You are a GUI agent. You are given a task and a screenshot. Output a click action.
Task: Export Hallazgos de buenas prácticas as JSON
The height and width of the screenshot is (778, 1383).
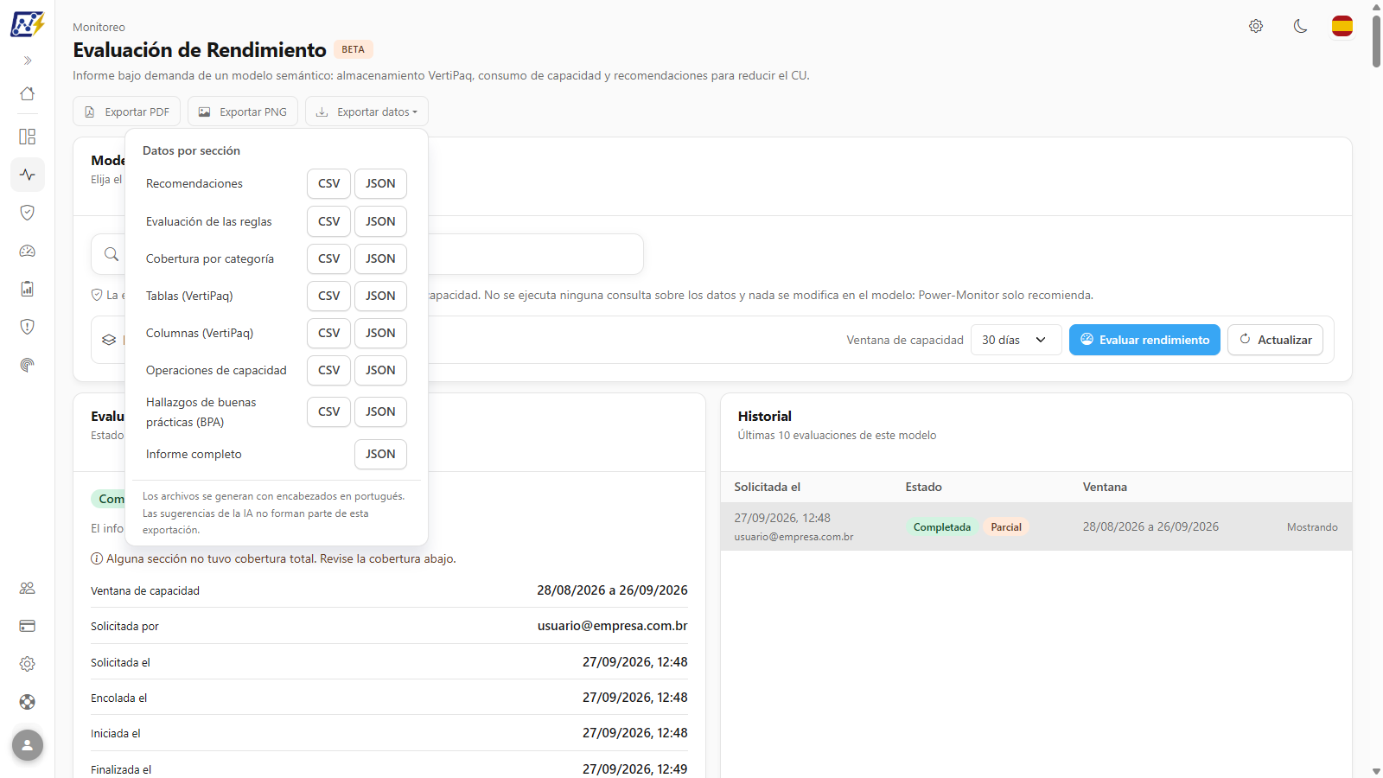(x=380, y=411)
